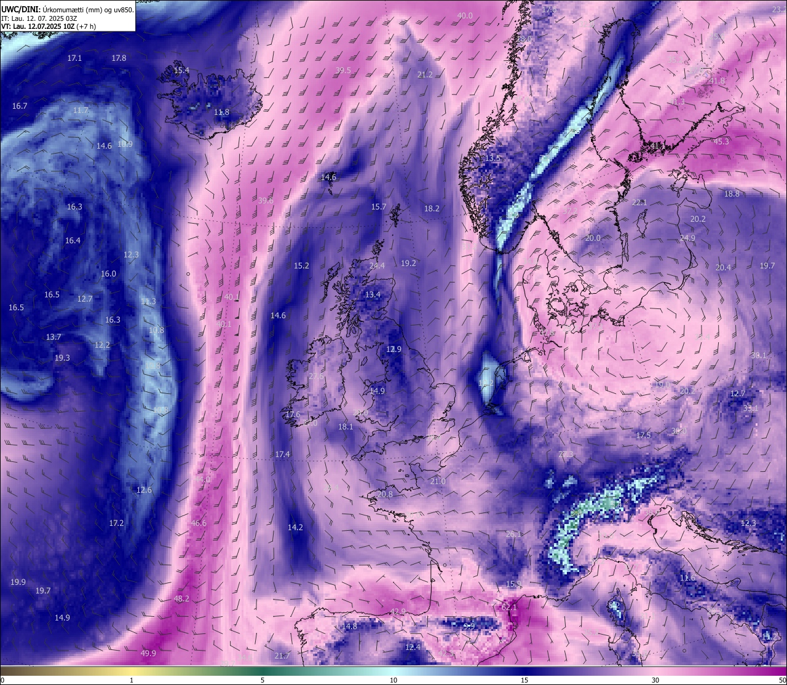Click the legend tick label 30
Image resolution: width=787 pixels, height=685 pixels.
click(655, 680)
